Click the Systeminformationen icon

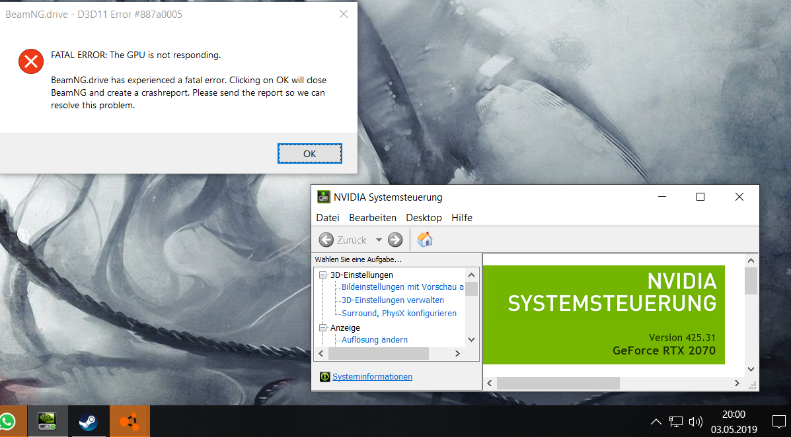tap(325, 376)
